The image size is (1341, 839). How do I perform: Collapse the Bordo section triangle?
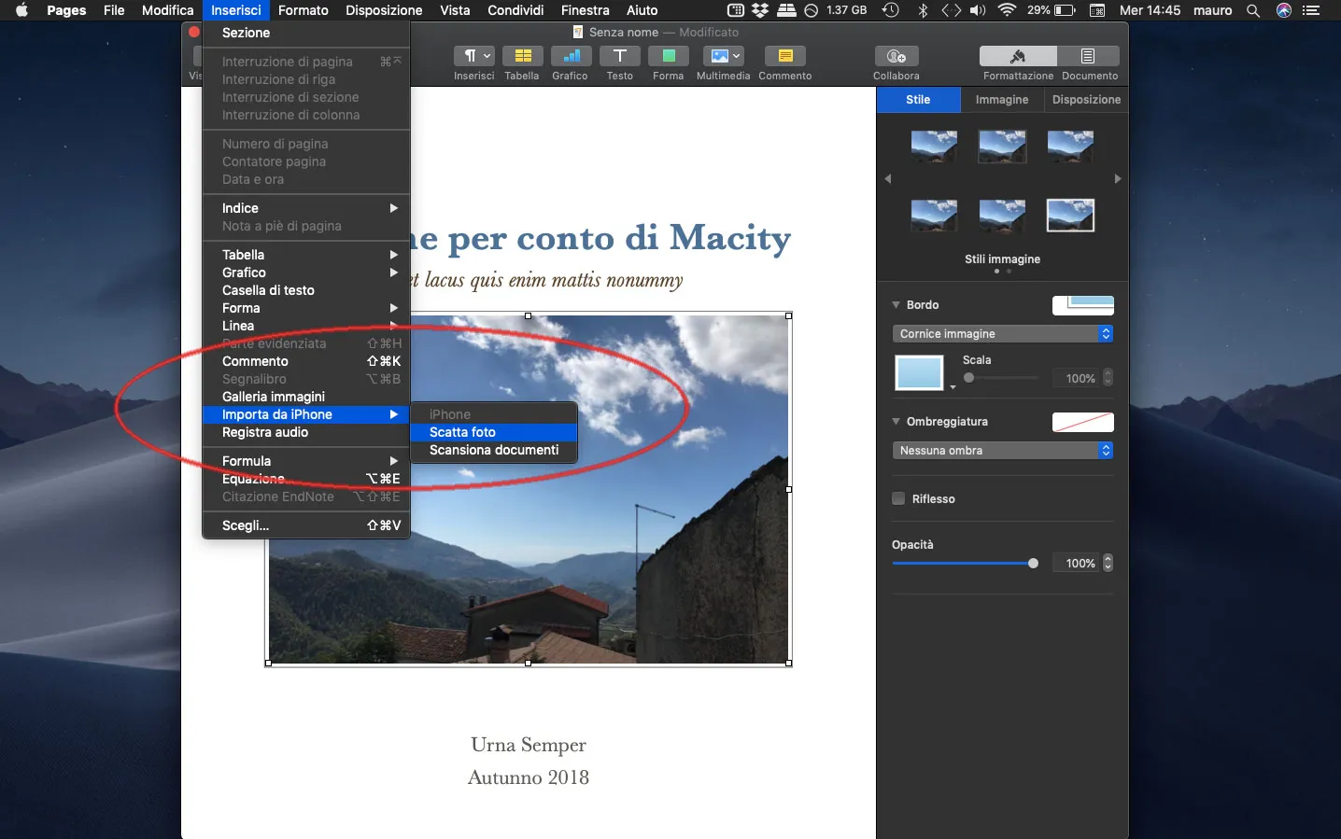(896, 305)
